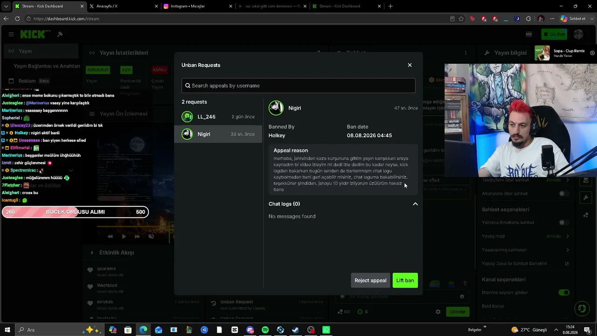
Task: Play the stream preview video
Action: coord(124,237)
